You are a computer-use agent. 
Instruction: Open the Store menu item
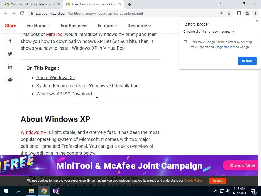pyautogui.click(x=11, y=26)
